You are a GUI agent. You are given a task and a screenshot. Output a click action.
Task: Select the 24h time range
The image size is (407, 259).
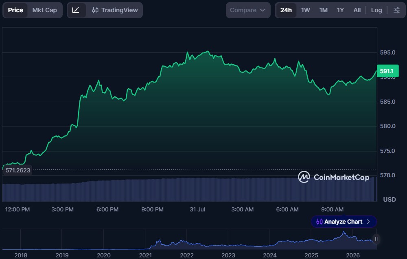pos(286,10)
